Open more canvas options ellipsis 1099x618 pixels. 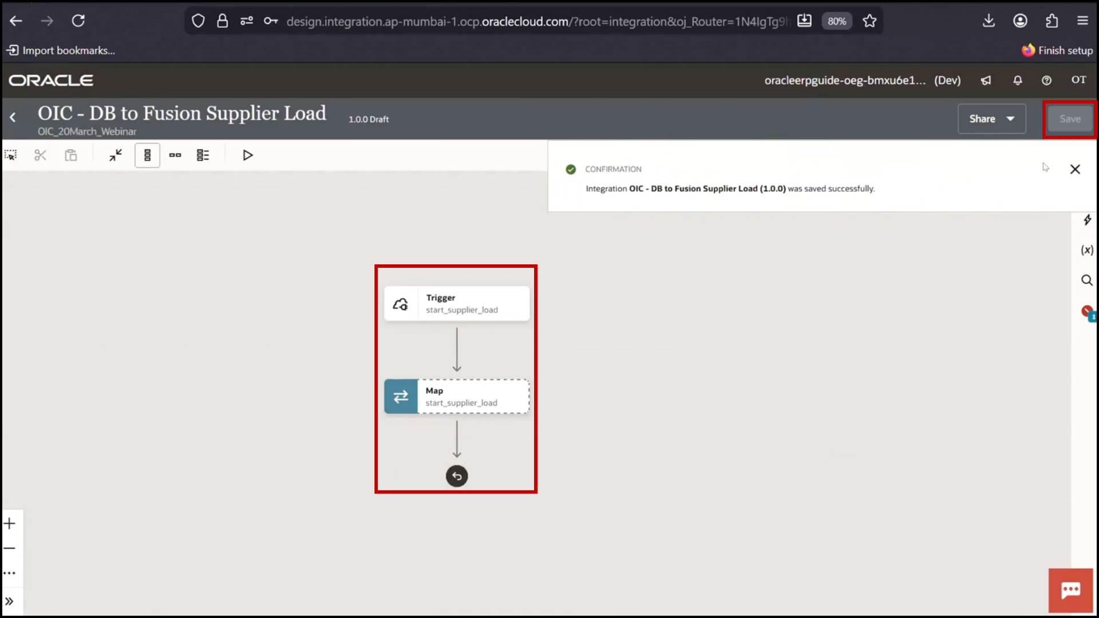(x=10, y=573)
